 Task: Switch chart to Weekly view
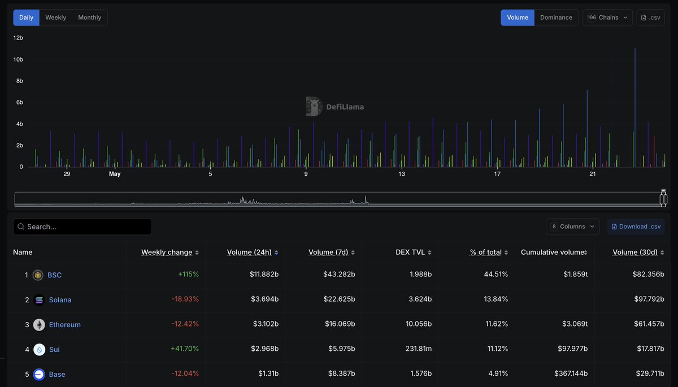55,18
